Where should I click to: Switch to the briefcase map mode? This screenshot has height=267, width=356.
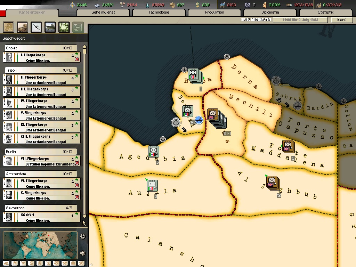(73, 263)
